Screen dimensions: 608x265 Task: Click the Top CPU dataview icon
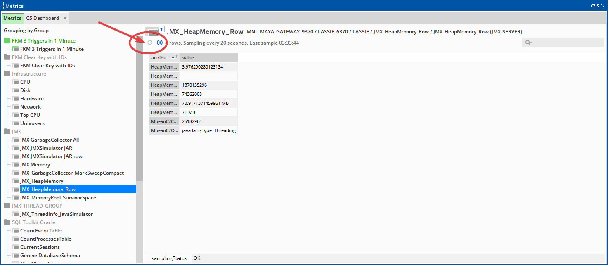click(x=16, y=115)
